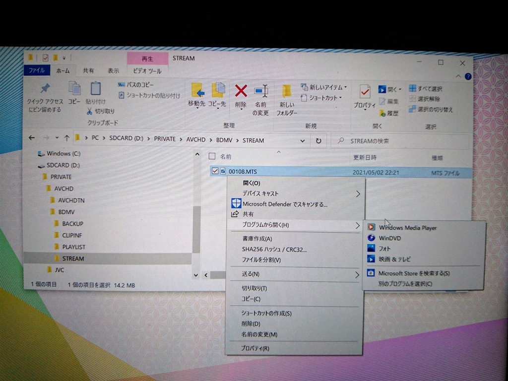This screenshot has width=508, height=381.
Task: Click the New folder (新しいフォルダー) icon
Action: tap(286, 91)
